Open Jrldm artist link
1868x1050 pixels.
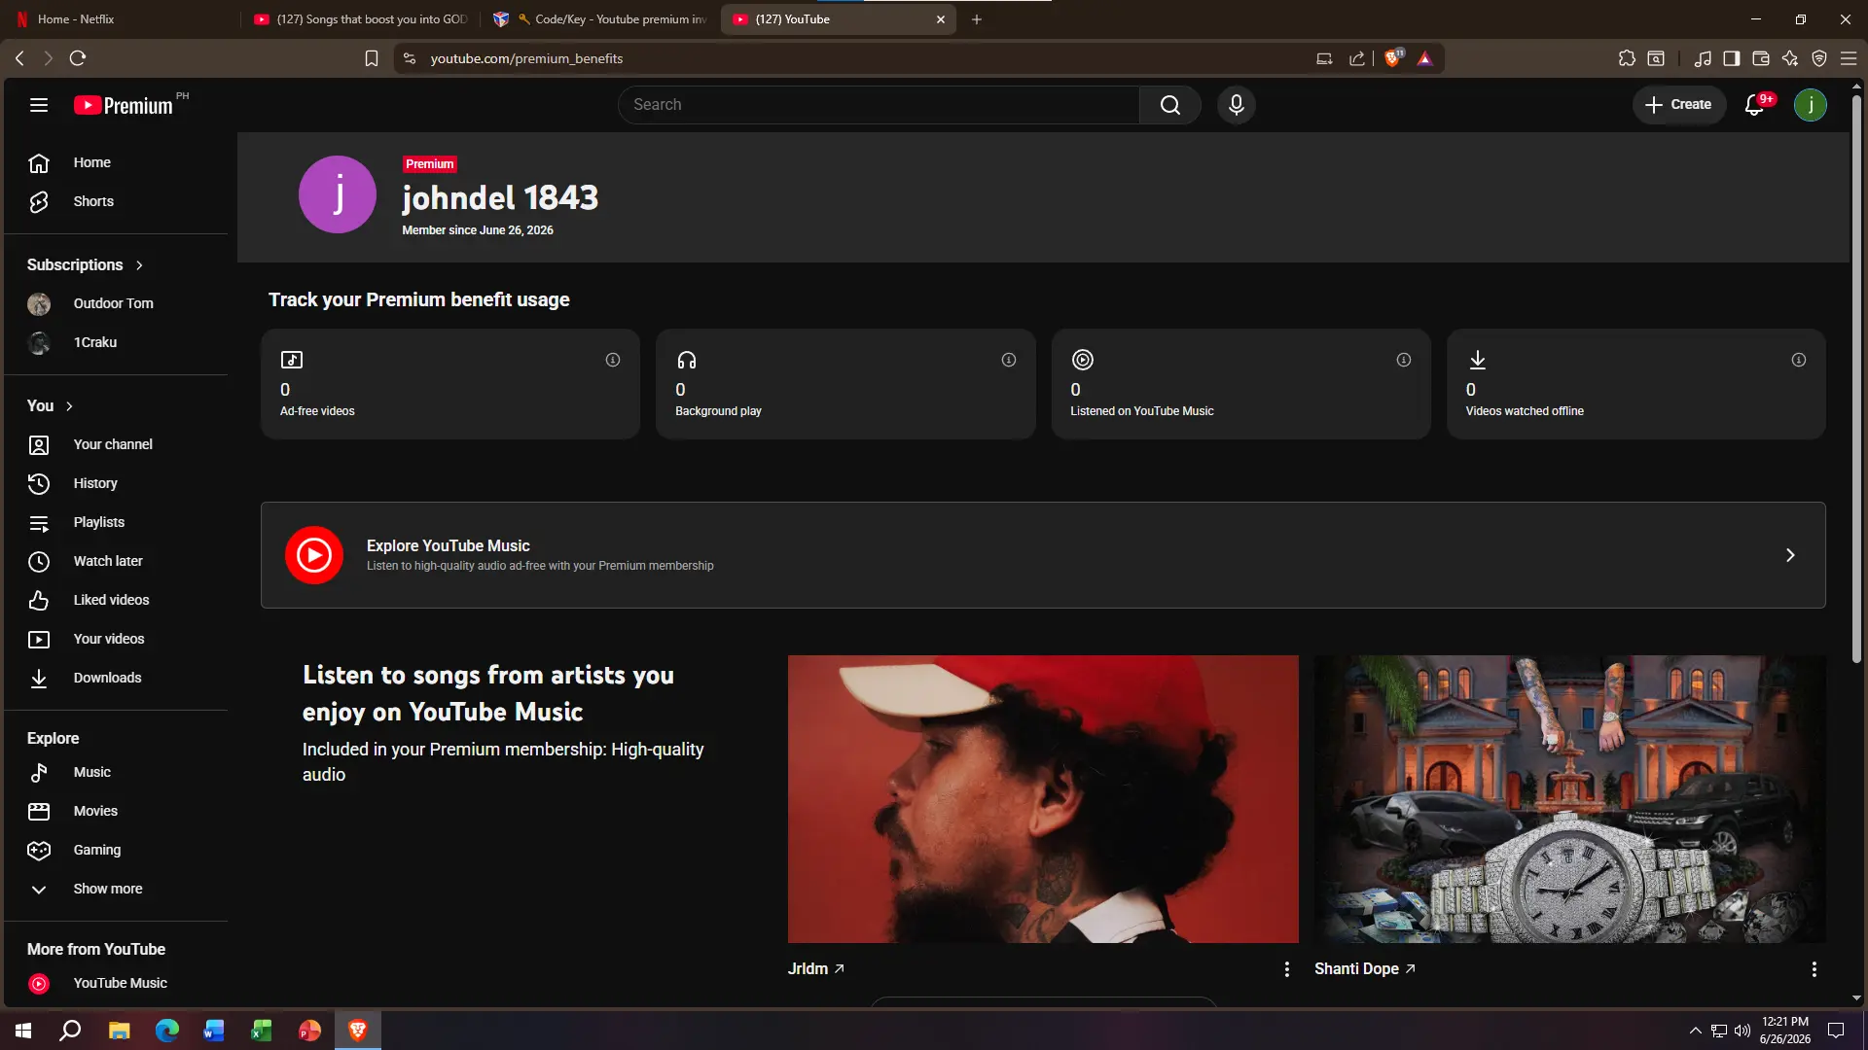pyautogui.click(x=815, y=969)
